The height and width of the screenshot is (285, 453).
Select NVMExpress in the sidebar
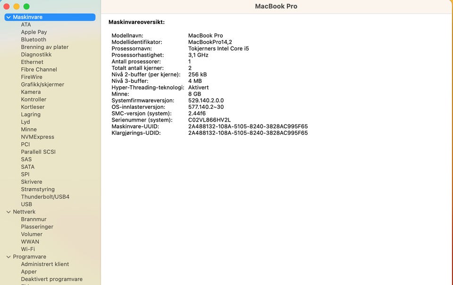point(38,137)
